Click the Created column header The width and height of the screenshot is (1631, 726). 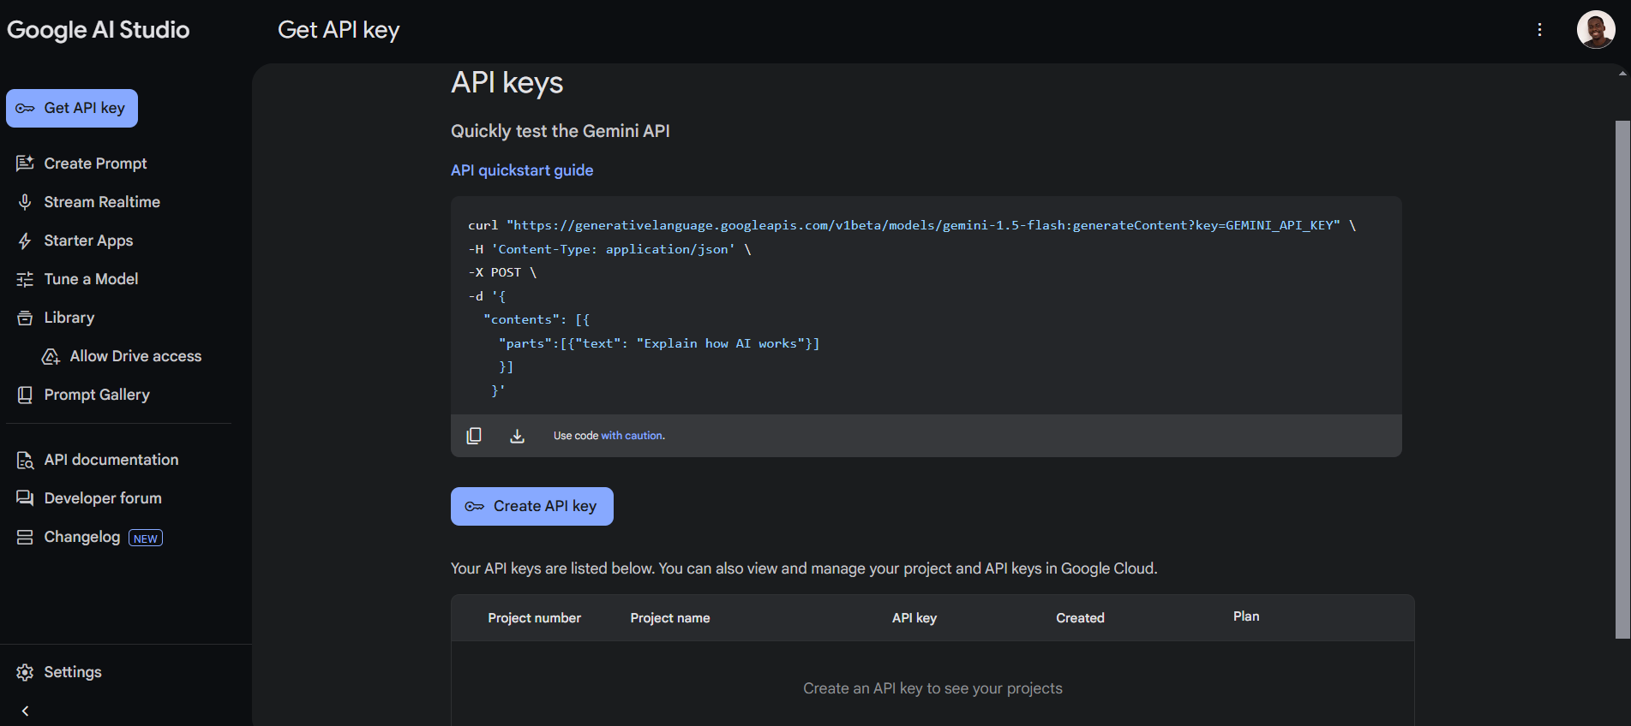click(1080, 618)
